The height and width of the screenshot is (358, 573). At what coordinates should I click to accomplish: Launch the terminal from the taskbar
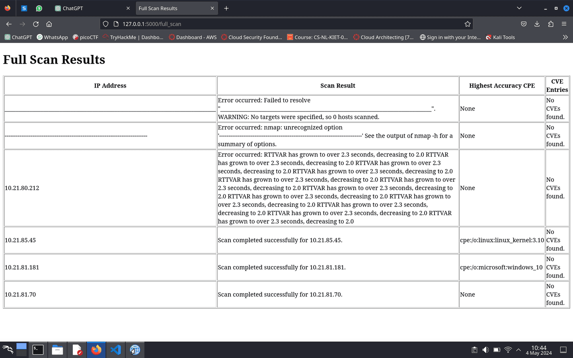[38, 350]
